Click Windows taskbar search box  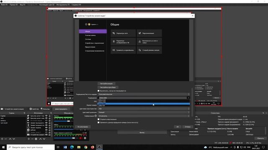tap(31, 147)
